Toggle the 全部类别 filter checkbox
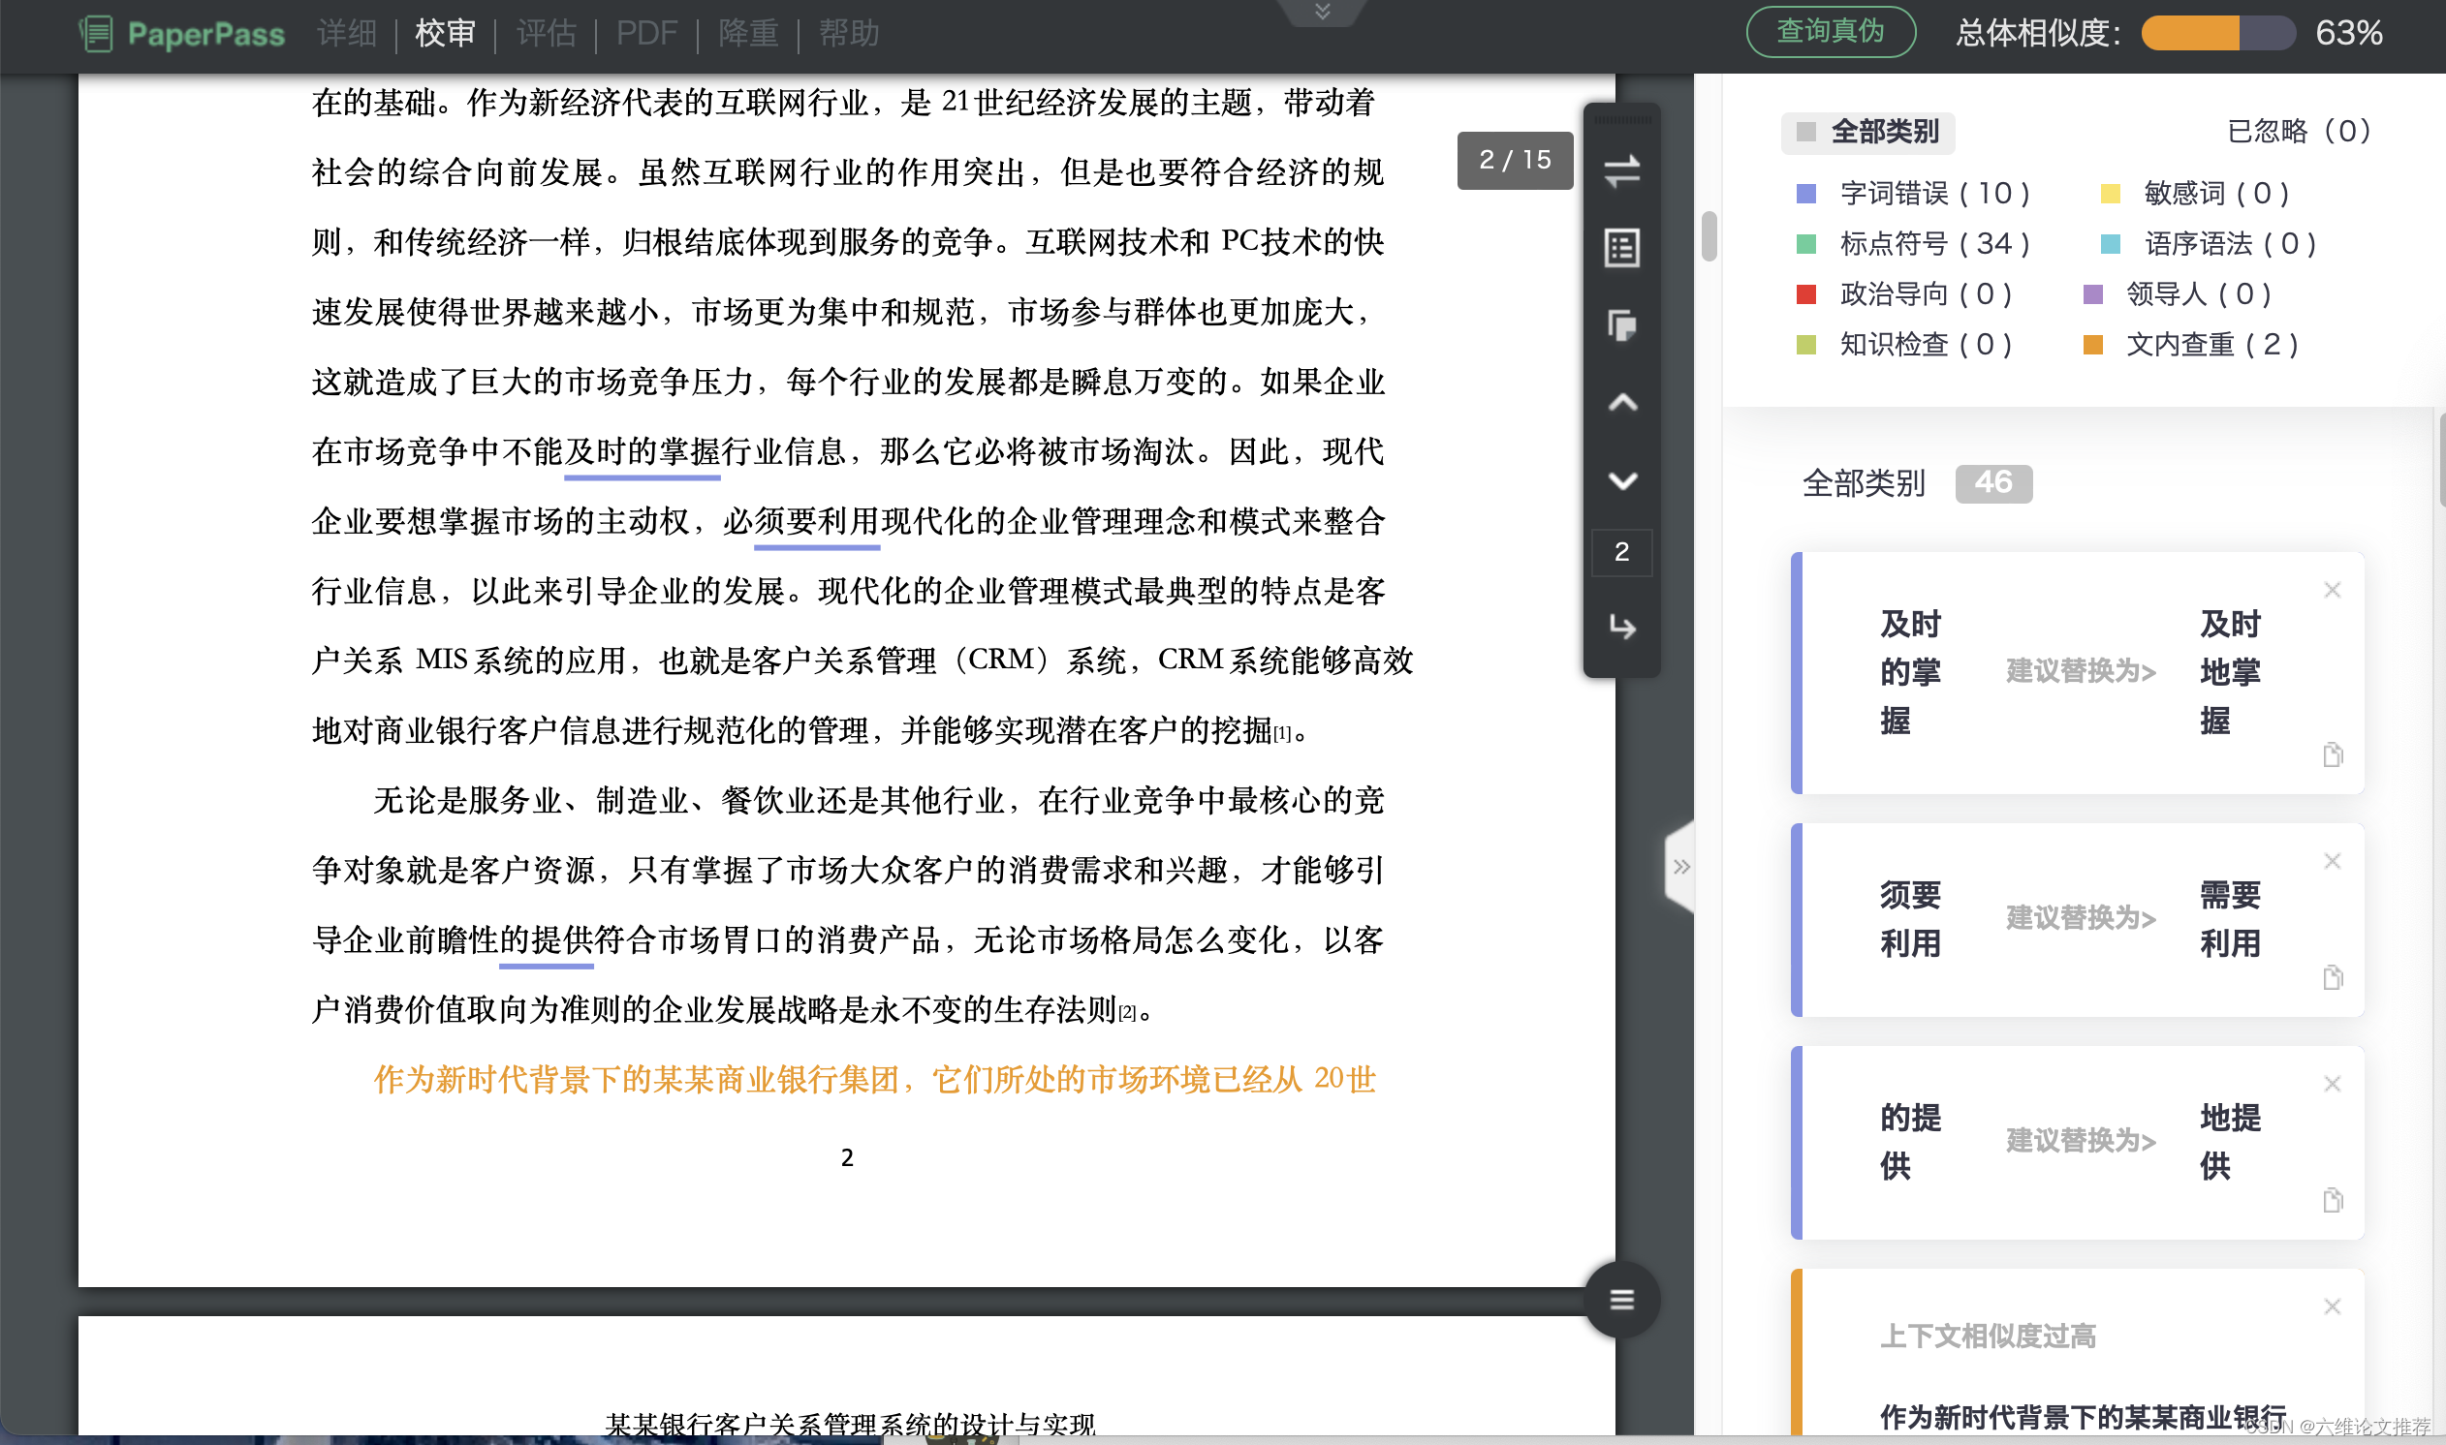Image resolution: width=2446 pixels, height=1445 pixels. pyautogui.click(x=1805, y=132)
